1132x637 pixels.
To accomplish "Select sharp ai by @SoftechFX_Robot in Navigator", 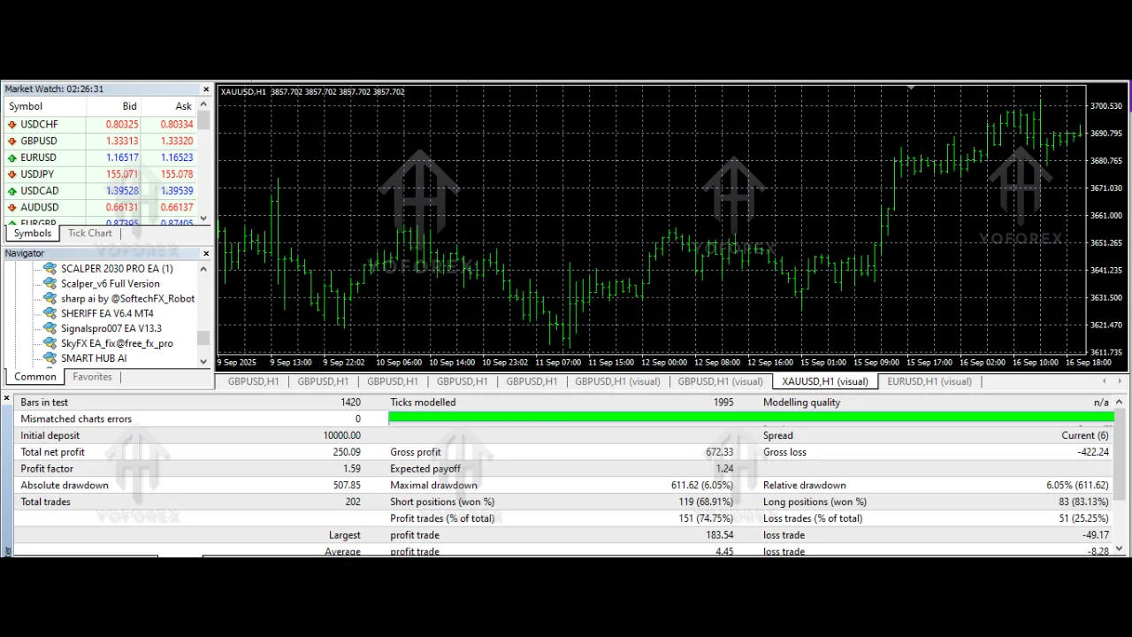I will [x=127, y=298].
